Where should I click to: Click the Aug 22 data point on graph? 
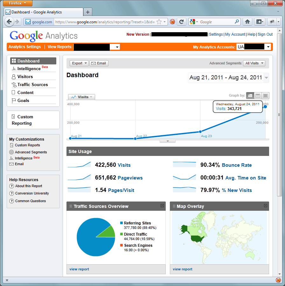coord(135,139)
